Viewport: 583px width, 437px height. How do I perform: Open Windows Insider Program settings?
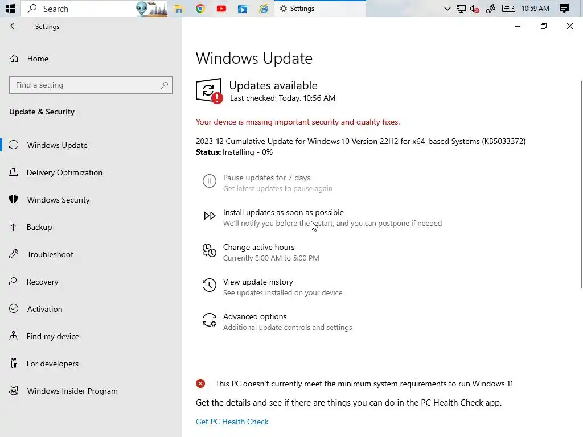[91, 391]
